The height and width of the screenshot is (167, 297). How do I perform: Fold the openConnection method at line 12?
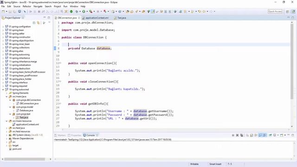click(x=60, y=63)
